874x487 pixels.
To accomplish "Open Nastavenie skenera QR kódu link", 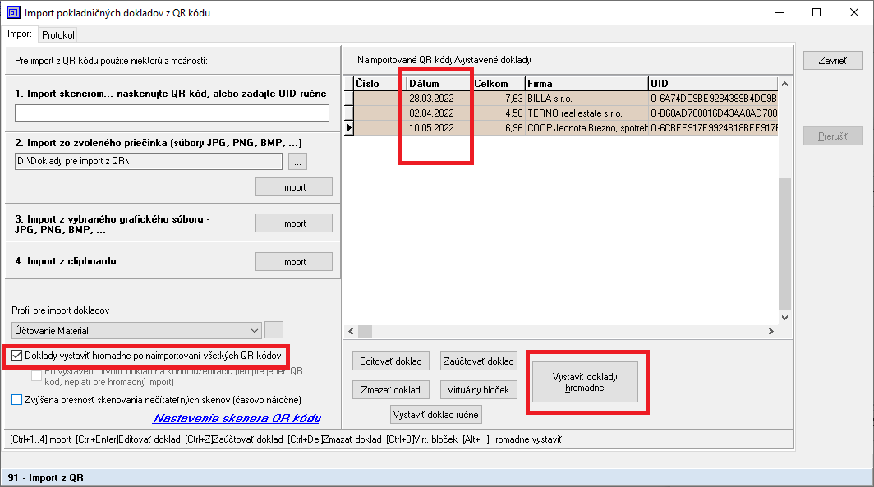I will (237, 418).
